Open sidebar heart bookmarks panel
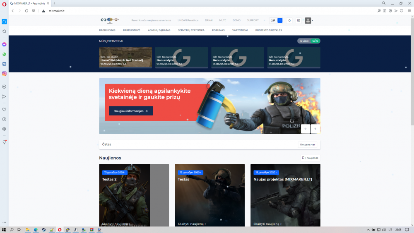Viewport: 414px width, 233px height. pos(4,110)
